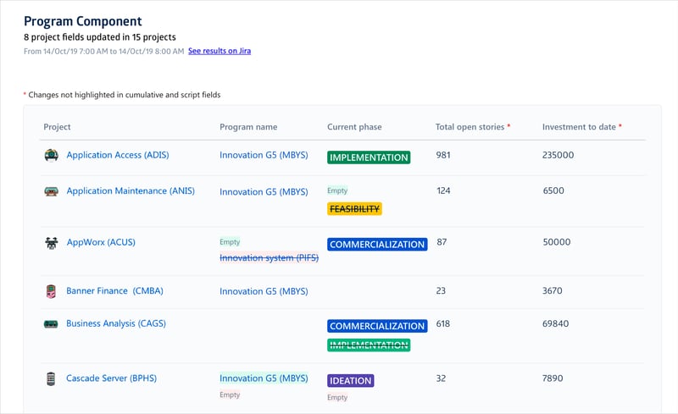The width and height of the screenshot is (678, 414).
Task: Click the Total open stories column header
Action: (x=470, y=127)
